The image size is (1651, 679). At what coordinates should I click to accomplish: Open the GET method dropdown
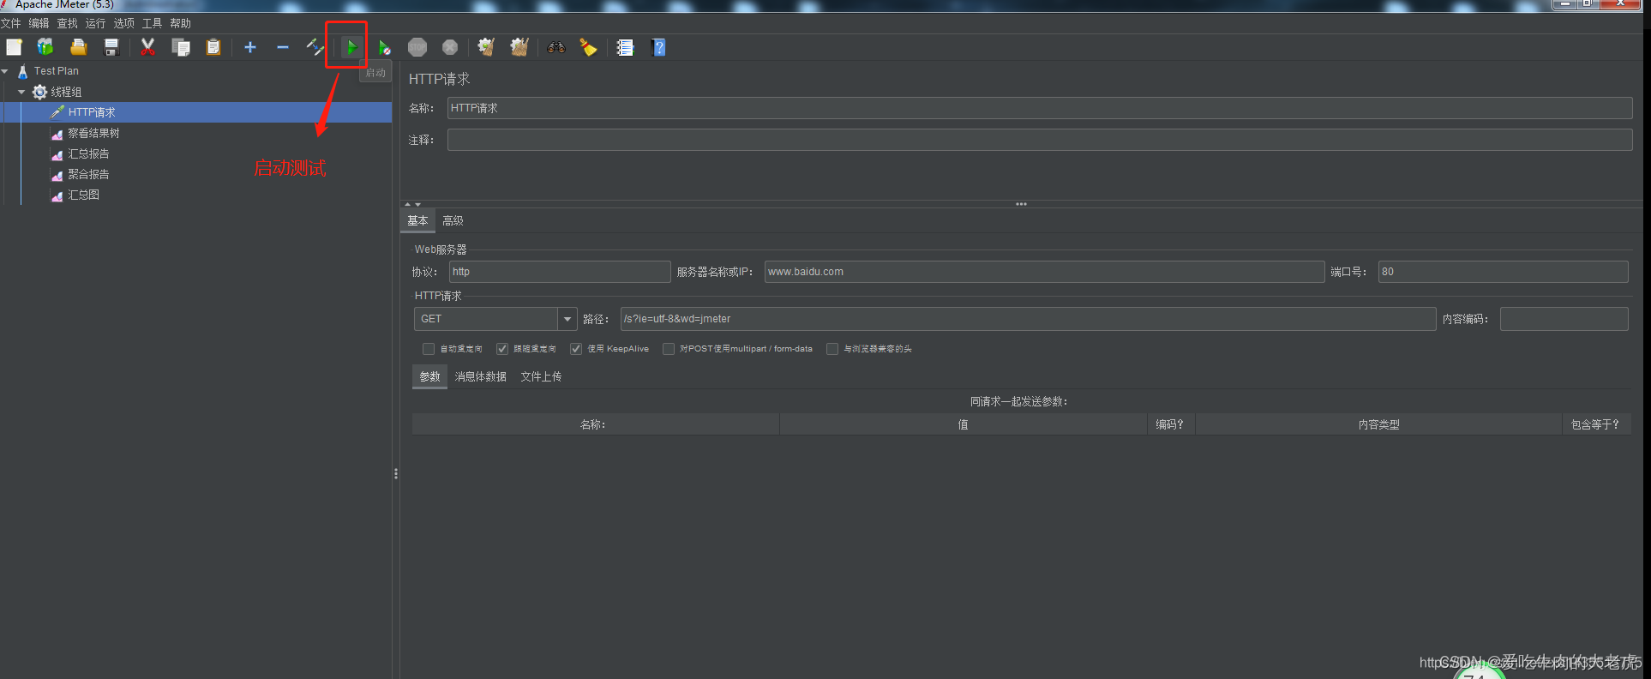coord(567,319)
